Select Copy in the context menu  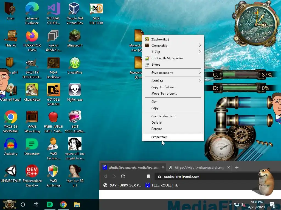[173, 108]
